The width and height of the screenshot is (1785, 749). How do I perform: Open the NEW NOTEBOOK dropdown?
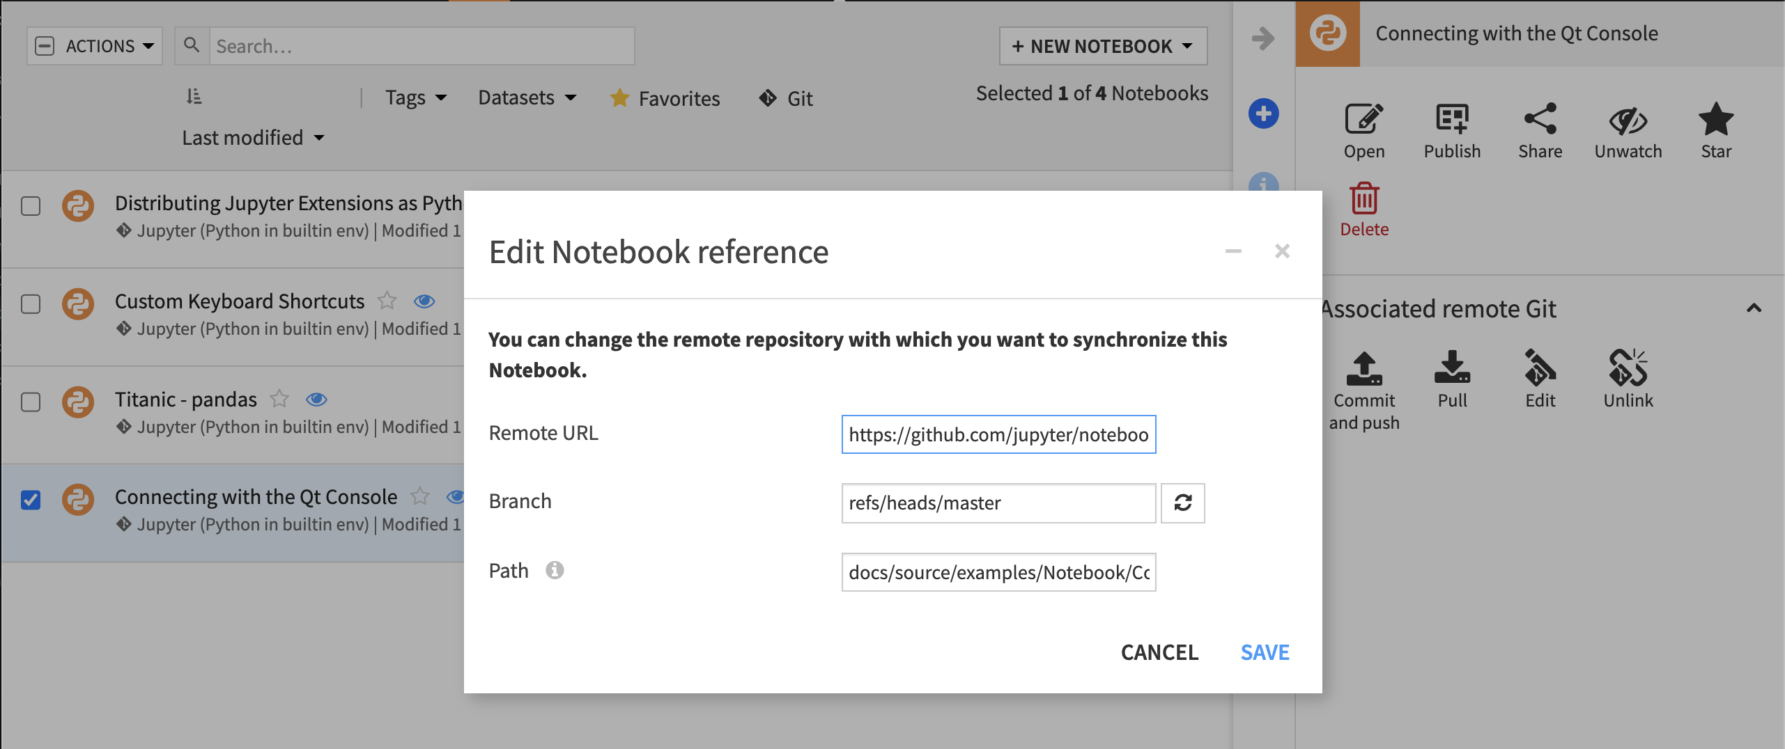coord(1103,46)
